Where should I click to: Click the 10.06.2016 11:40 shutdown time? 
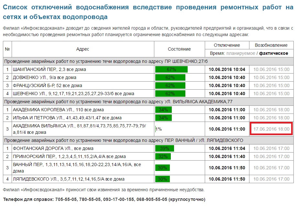[227, 156]
